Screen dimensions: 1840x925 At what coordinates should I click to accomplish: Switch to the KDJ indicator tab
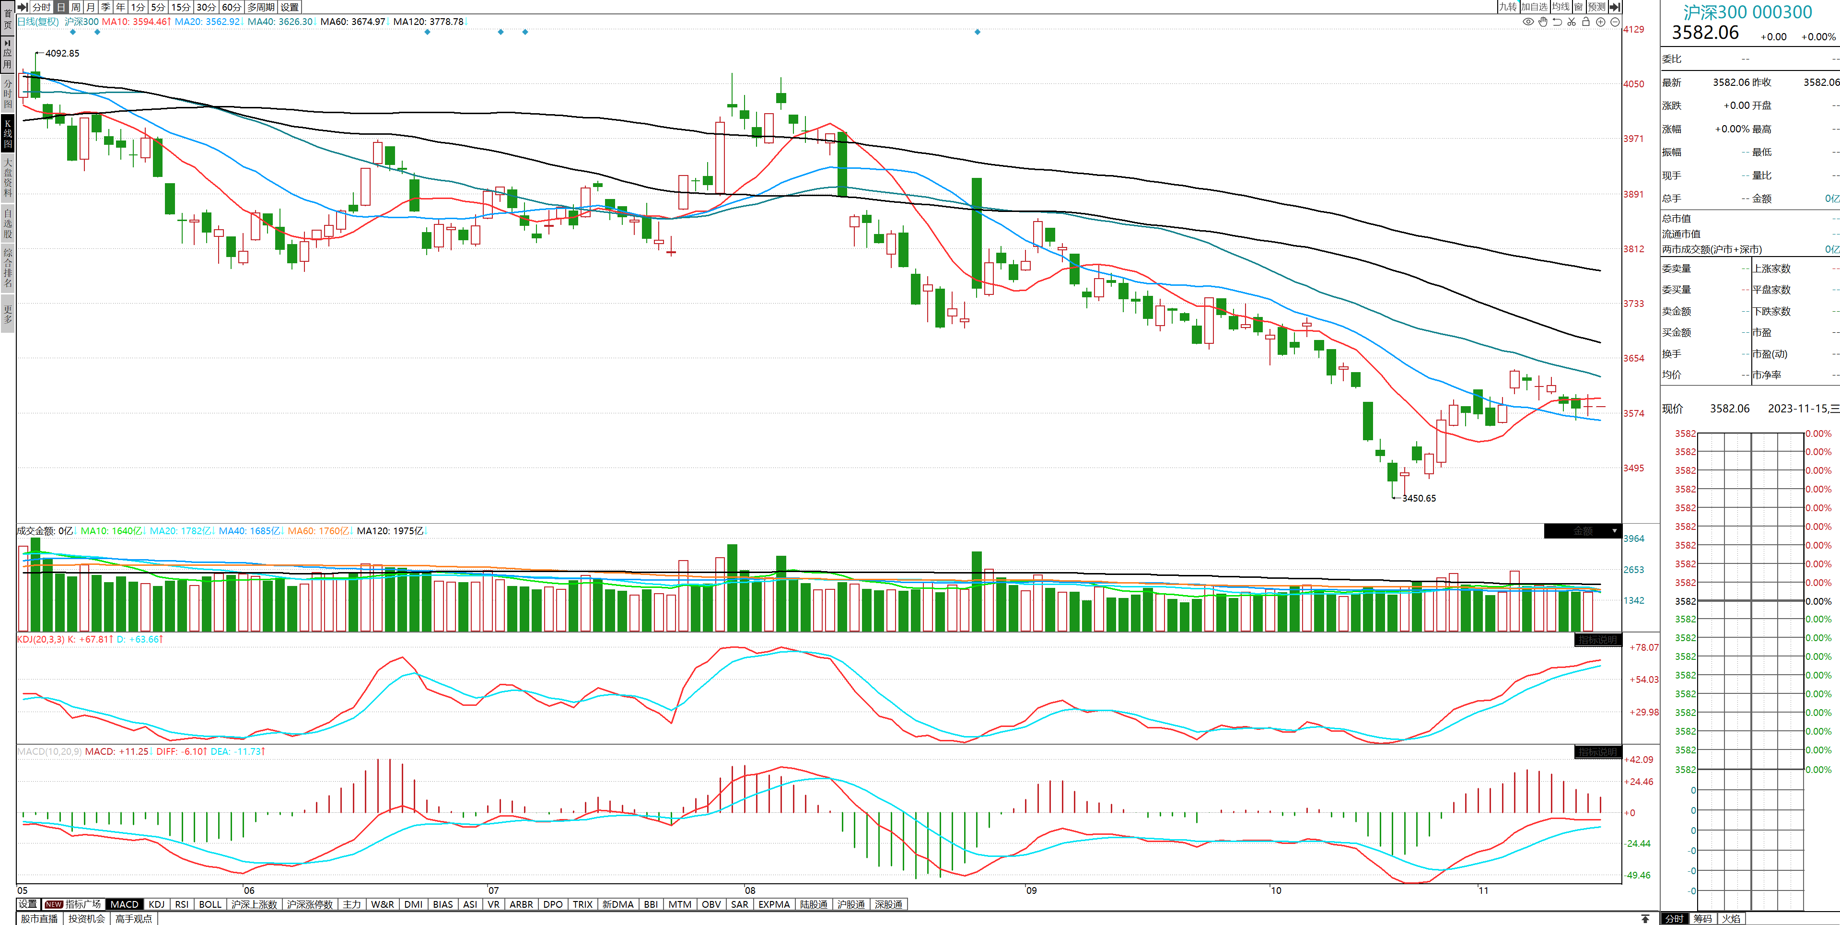tap(156, 904)
